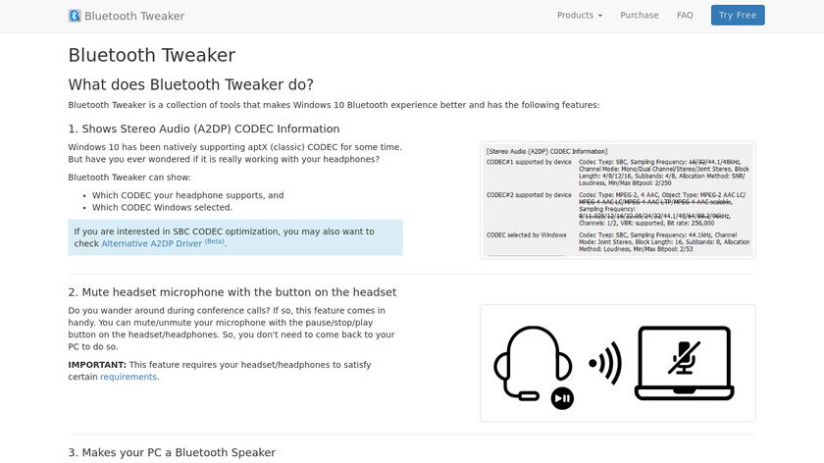Select bullet 'Which CODEC your headphone supports, and'
The width and height of the screenshot is (824, 463).
pyautogui.click(x=187, y=195)
